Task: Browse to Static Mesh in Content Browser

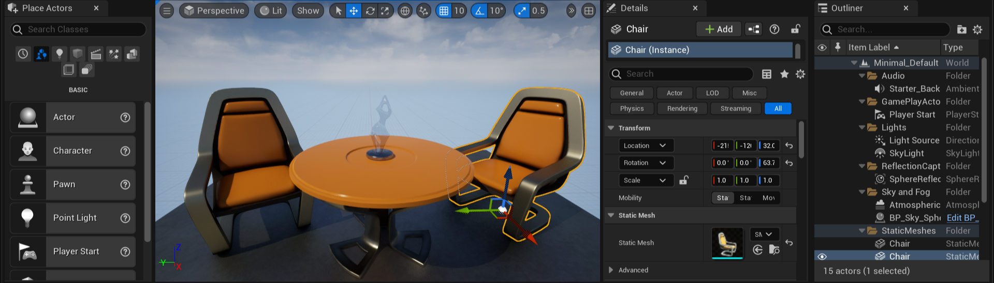Action: click(774, 250)
